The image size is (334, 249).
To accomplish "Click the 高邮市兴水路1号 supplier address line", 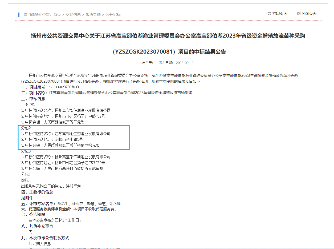I will (52, 139).
